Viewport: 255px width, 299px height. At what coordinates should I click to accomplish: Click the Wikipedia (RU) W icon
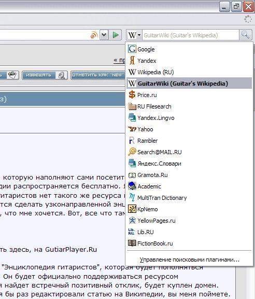pos(132,72)
